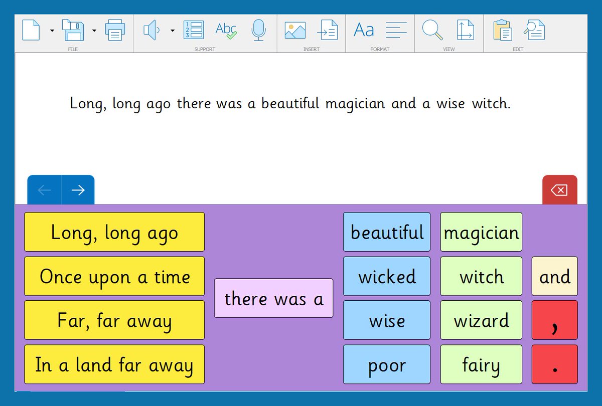This screenshot has height=406, width=602.
Task: Insert a comma with the red comma cell
Action: click(555, 320)
